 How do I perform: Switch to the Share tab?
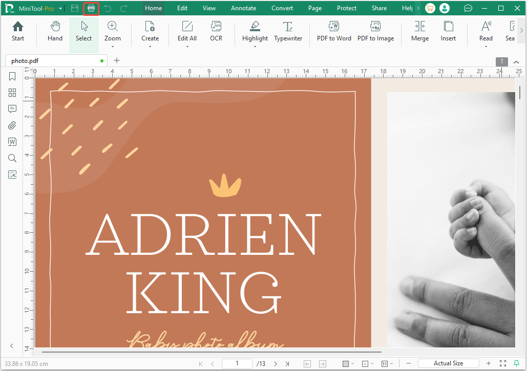click(379, 8)
